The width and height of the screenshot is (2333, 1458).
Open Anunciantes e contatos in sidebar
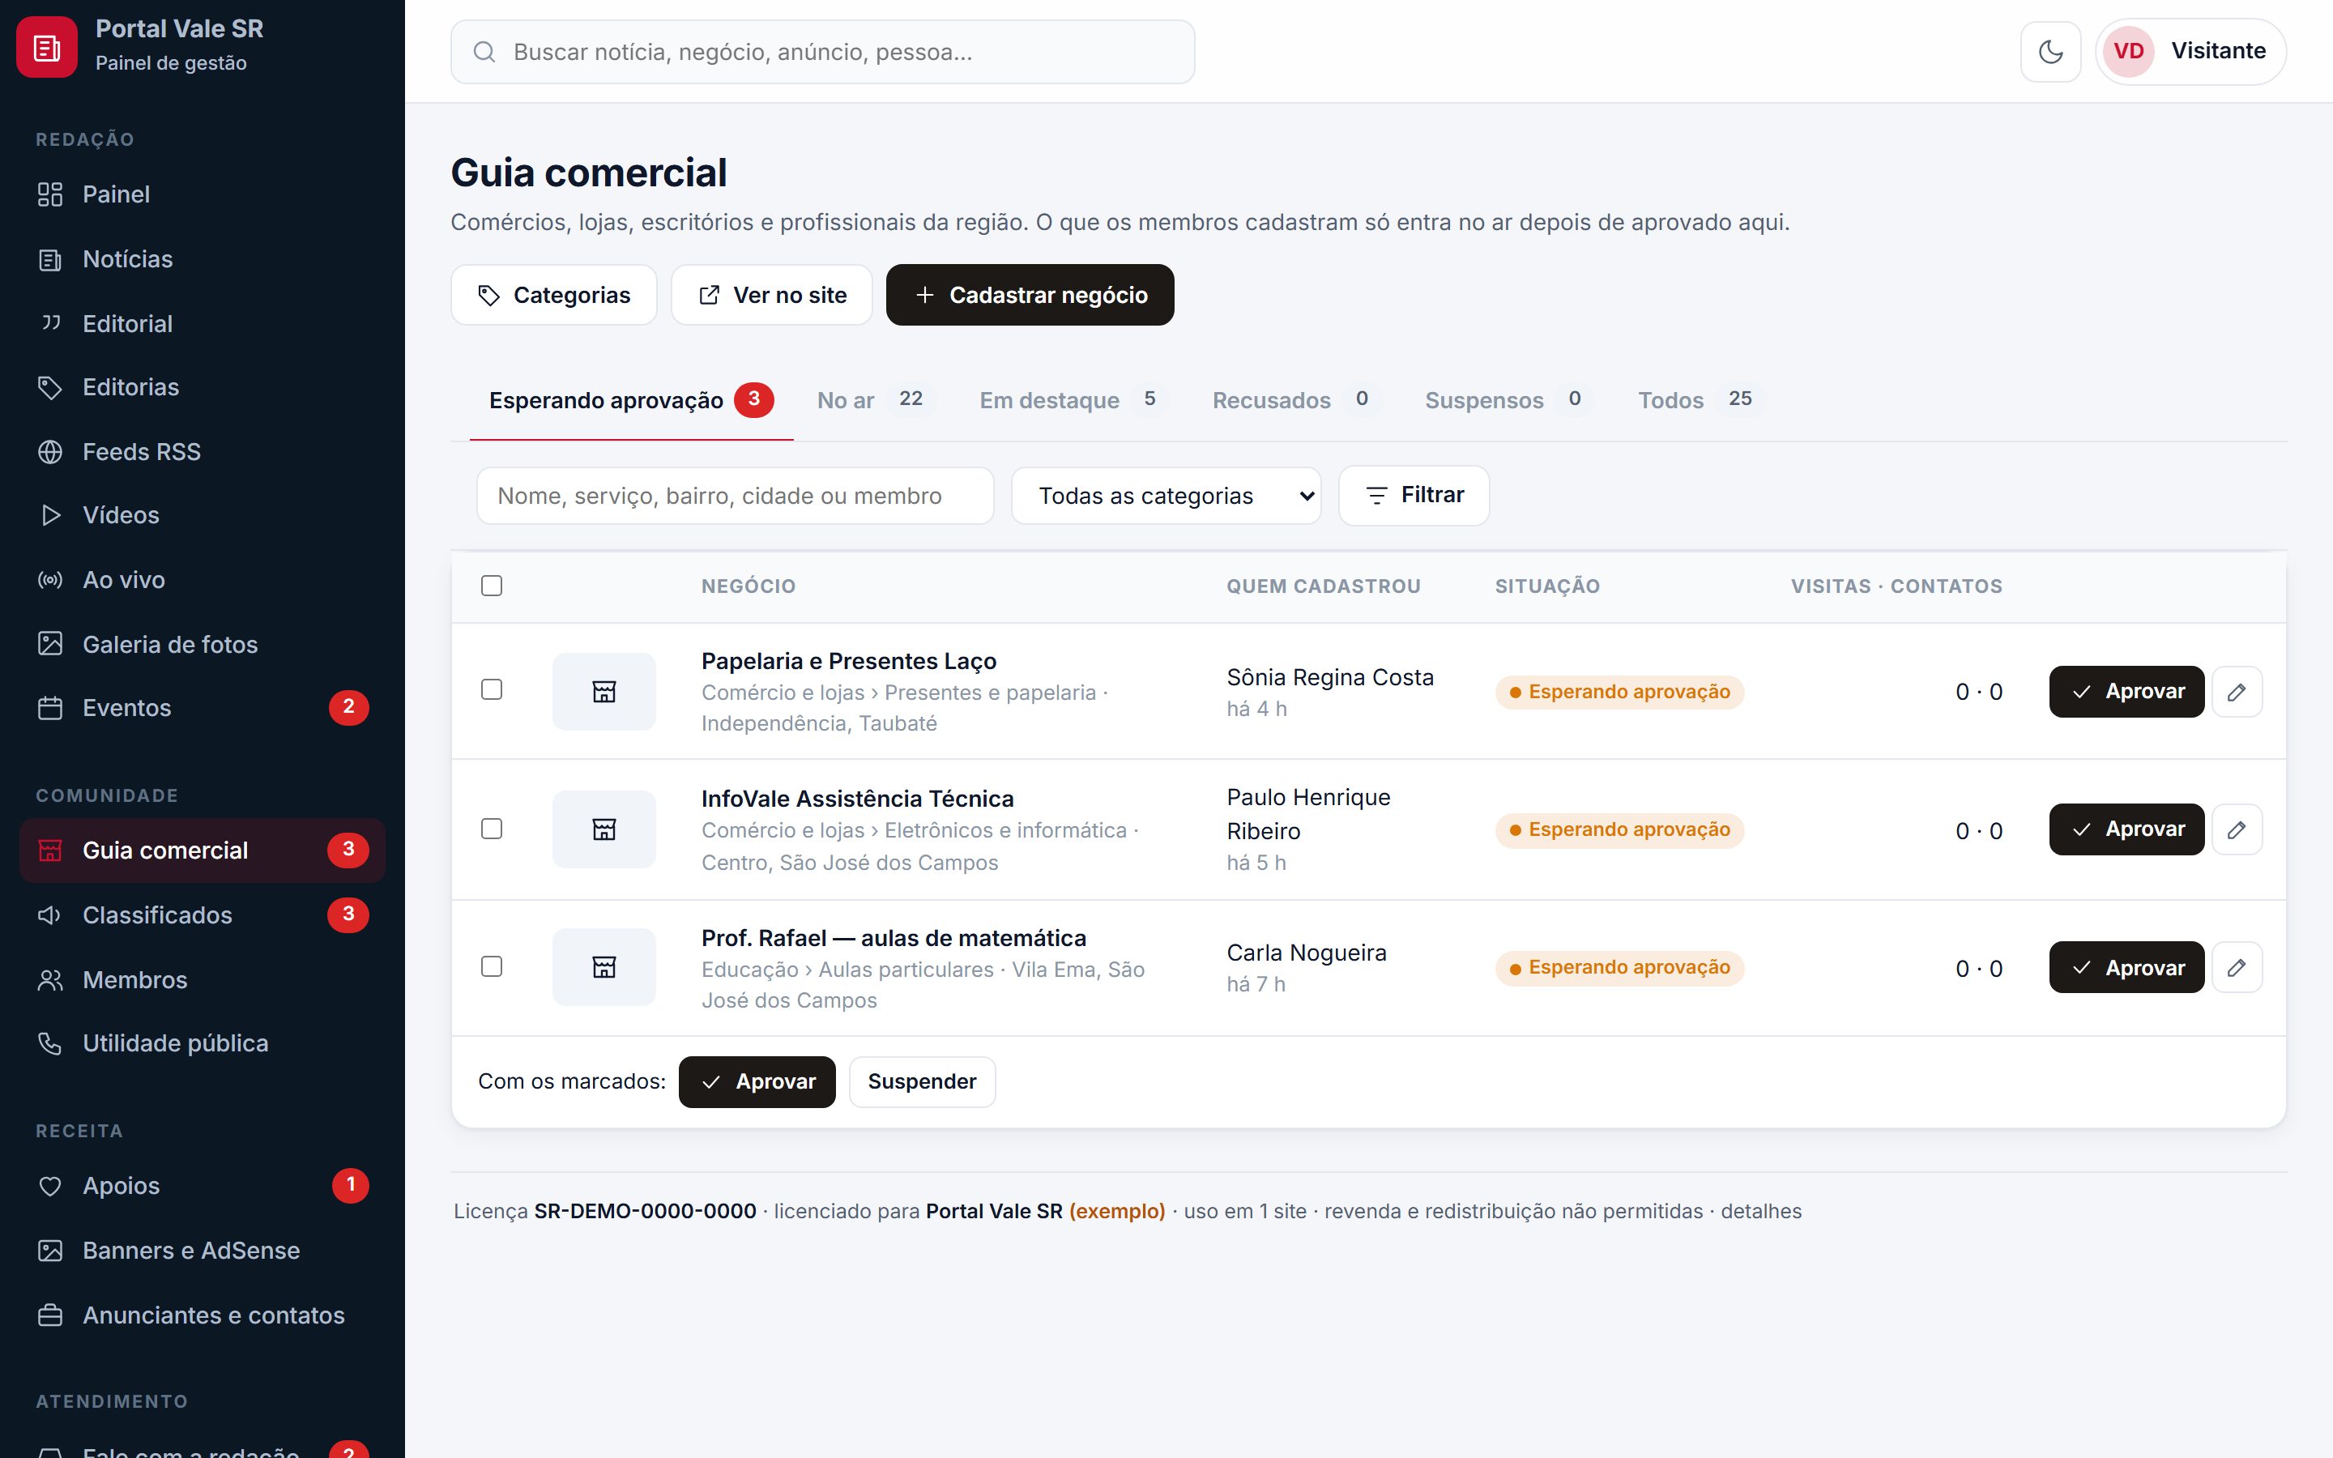click(x=203, y=1315)
